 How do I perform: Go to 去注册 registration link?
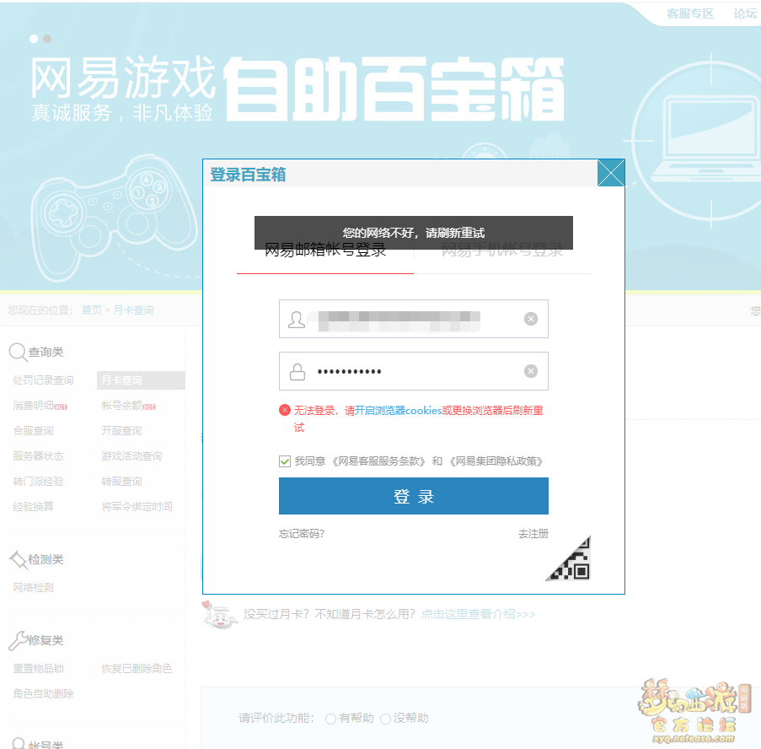(x=533, y=534)
